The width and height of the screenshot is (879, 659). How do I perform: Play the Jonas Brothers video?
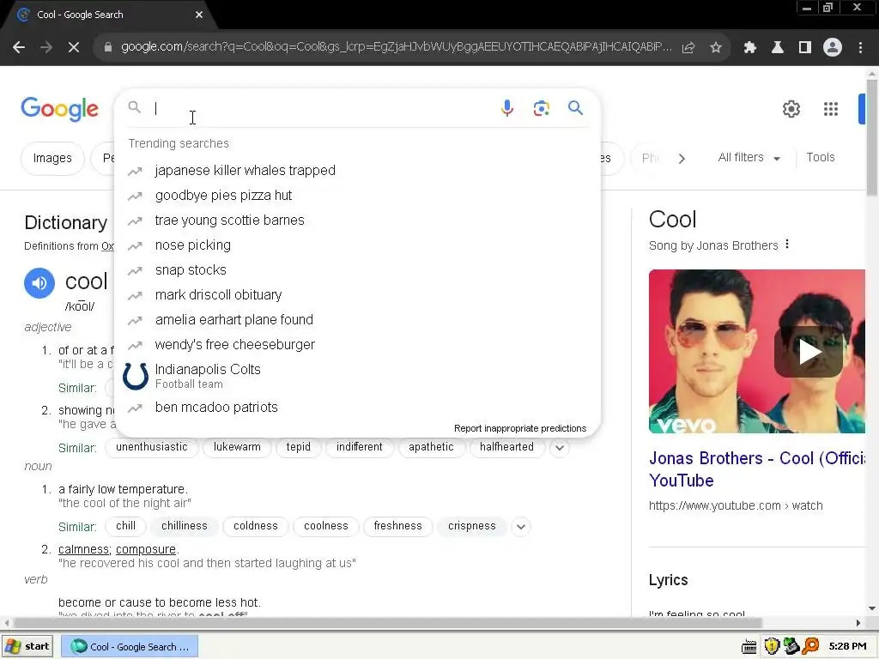point(809,352)
